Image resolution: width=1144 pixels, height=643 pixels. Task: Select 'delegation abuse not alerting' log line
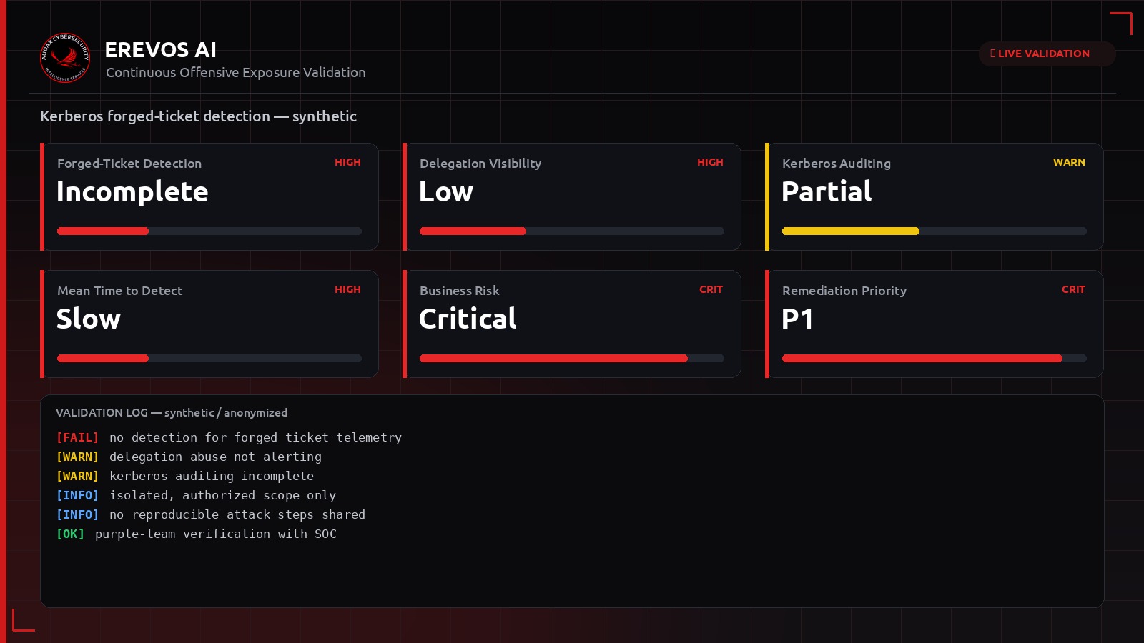pos(215,457)
